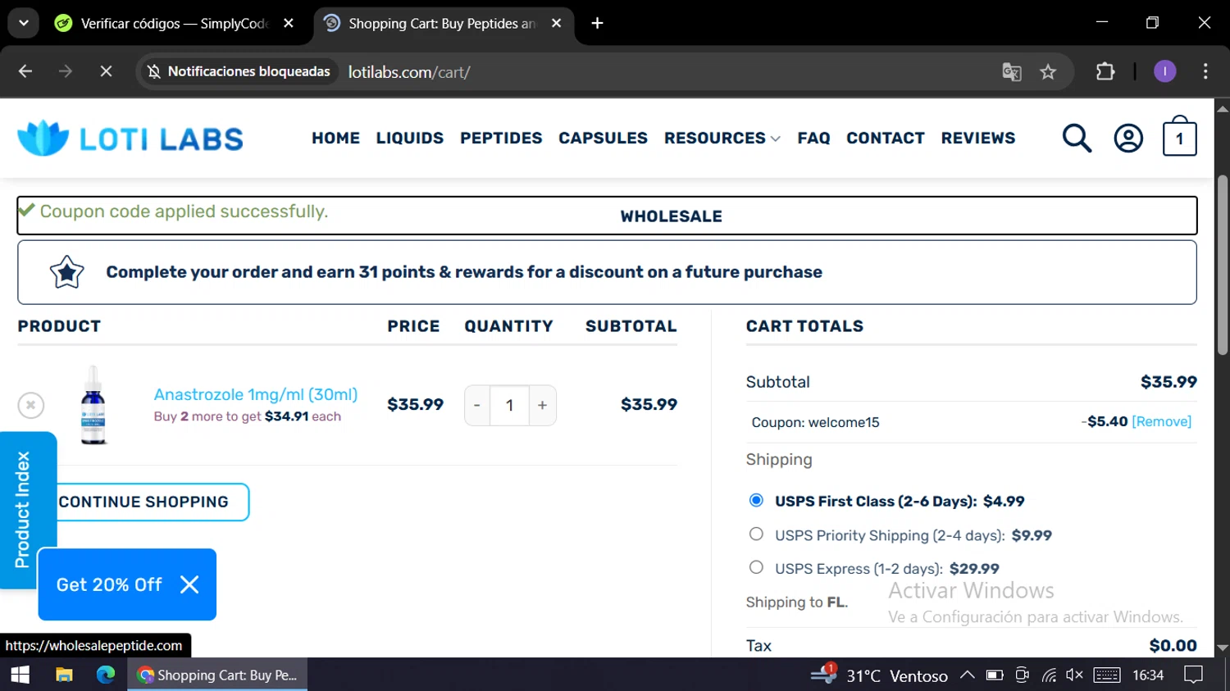Click Notificaciones bloqueadas chip

click(239, 71)
